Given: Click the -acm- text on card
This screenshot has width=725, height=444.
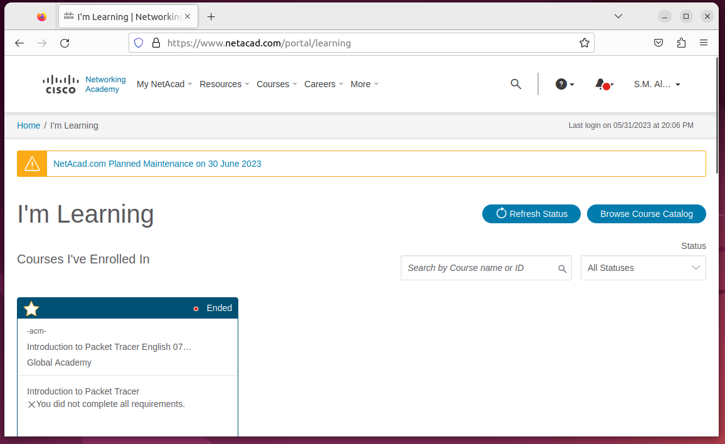Looking at the screenshot, I should (36, 331).
